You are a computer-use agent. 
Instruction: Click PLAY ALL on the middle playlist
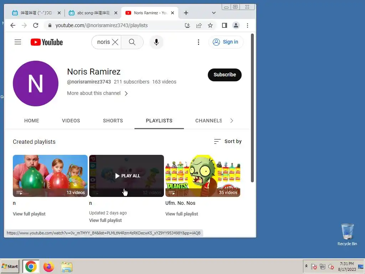128,176
